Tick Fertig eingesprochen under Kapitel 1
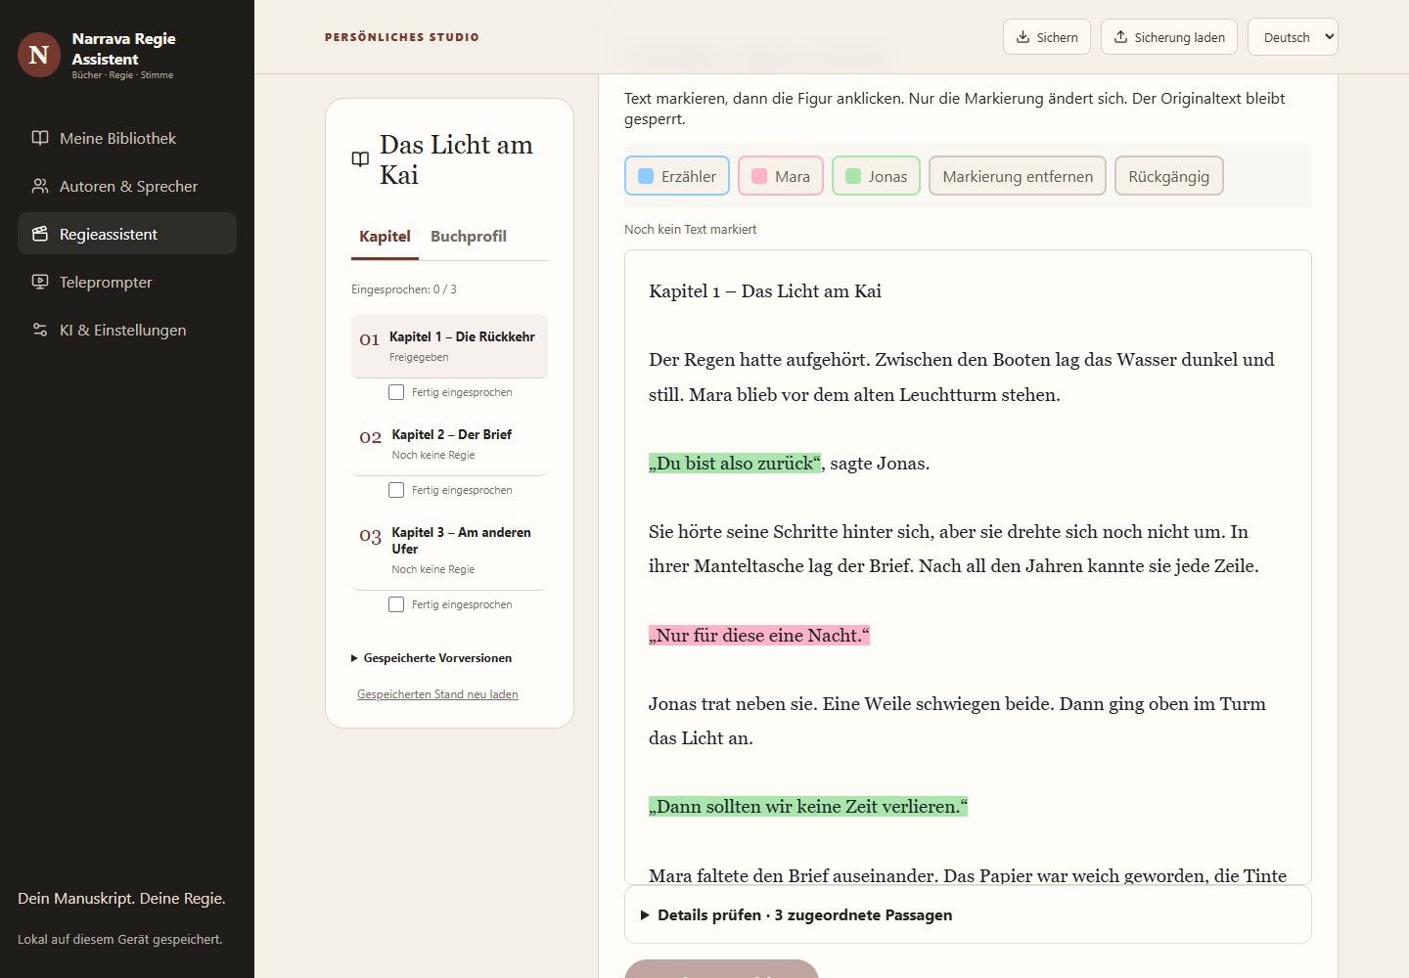 (396, 392)
